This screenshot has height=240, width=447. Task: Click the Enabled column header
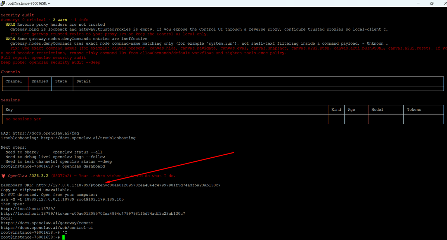(39, 81)
